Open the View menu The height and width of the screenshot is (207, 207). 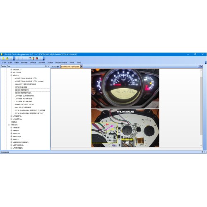point(17,63)
